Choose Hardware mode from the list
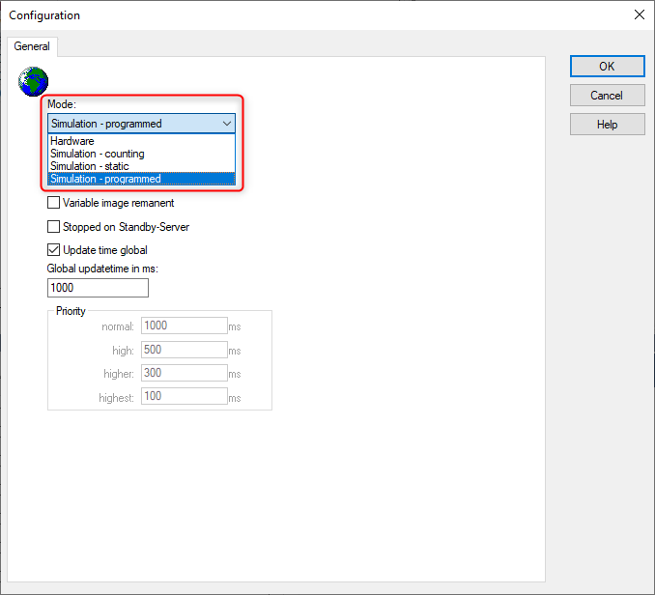The height and width of the screenshot is (595, 655). (x=141, y=141)
